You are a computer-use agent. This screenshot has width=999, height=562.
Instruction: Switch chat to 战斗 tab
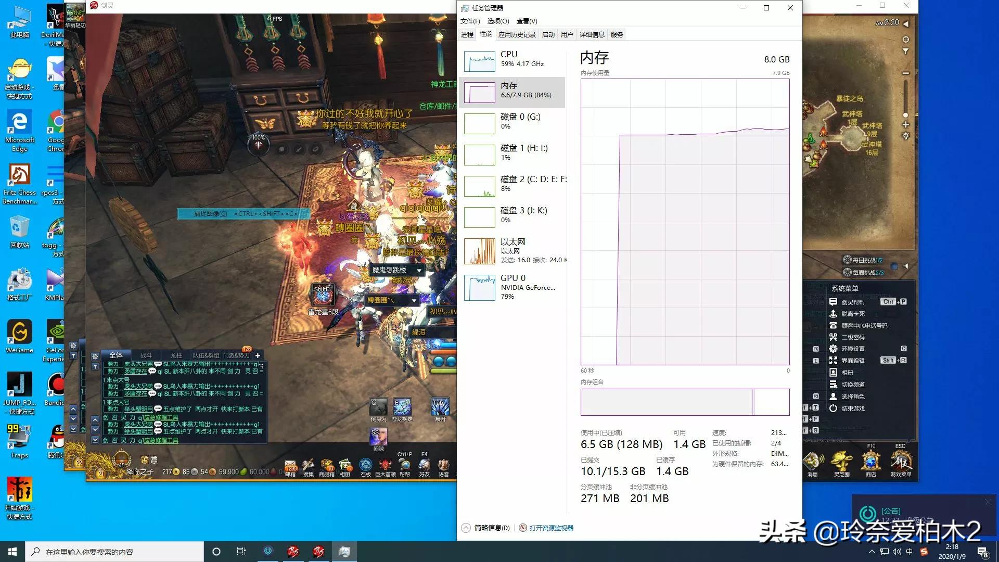pos(146,355)
